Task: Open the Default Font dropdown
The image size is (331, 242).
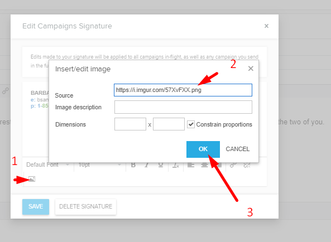Action: pos(47,164)
